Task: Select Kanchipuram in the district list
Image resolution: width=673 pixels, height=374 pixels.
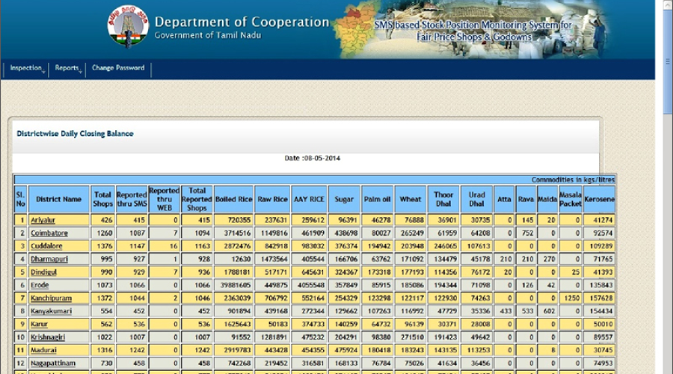Action: tap(52, 298)
